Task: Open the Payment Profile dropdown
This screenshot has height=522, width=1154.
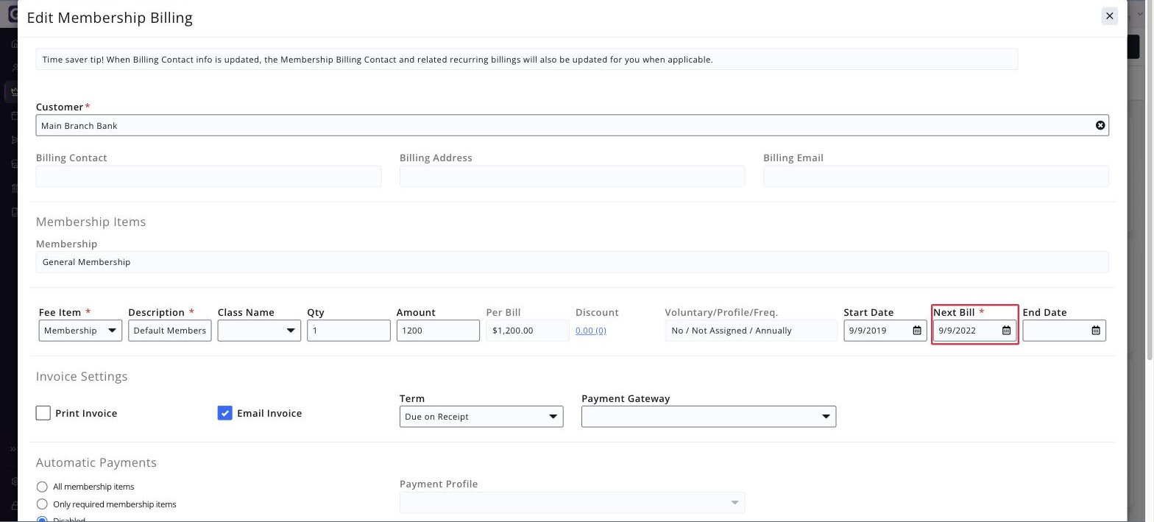Action: (572, 502)
